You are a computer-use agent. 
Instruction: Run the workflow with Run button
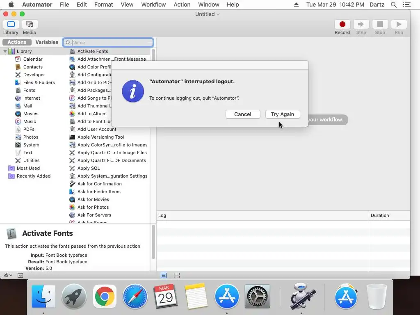399,24
